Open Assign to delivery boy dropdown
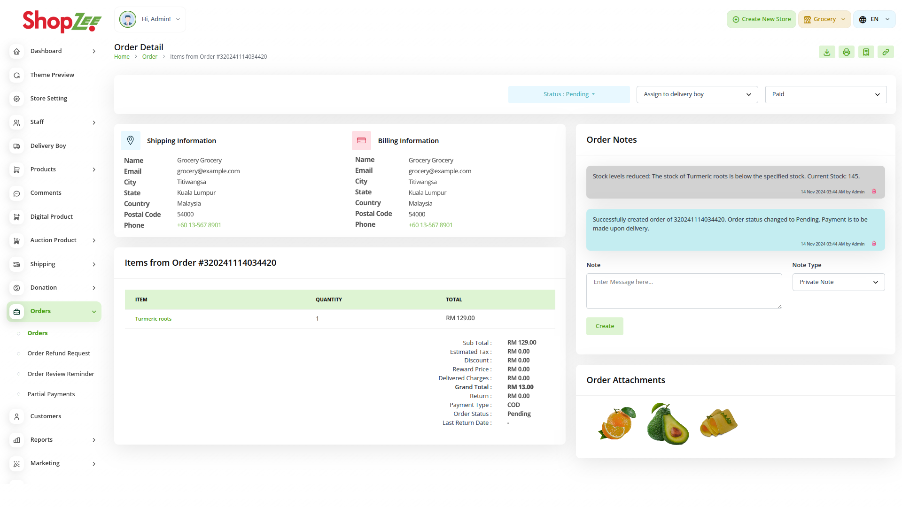 [x=697, y=94]
